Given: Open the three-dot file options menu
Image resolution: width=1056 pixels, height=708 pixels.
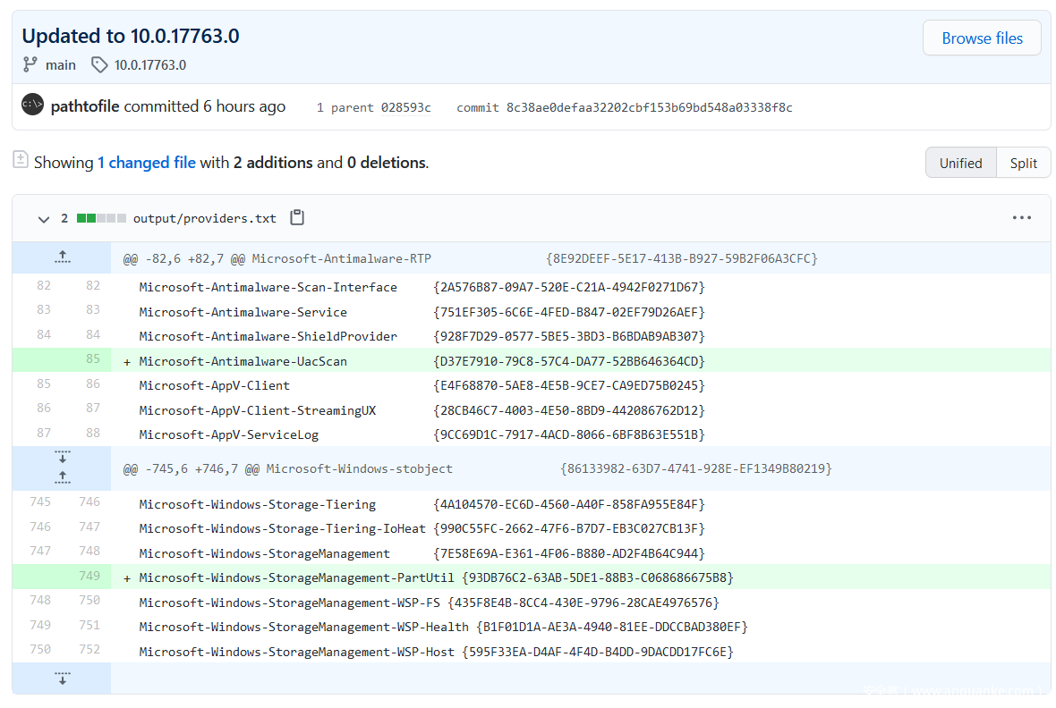Looking at the screenshot, I should pyautogui.click(x=1021, y=218).
